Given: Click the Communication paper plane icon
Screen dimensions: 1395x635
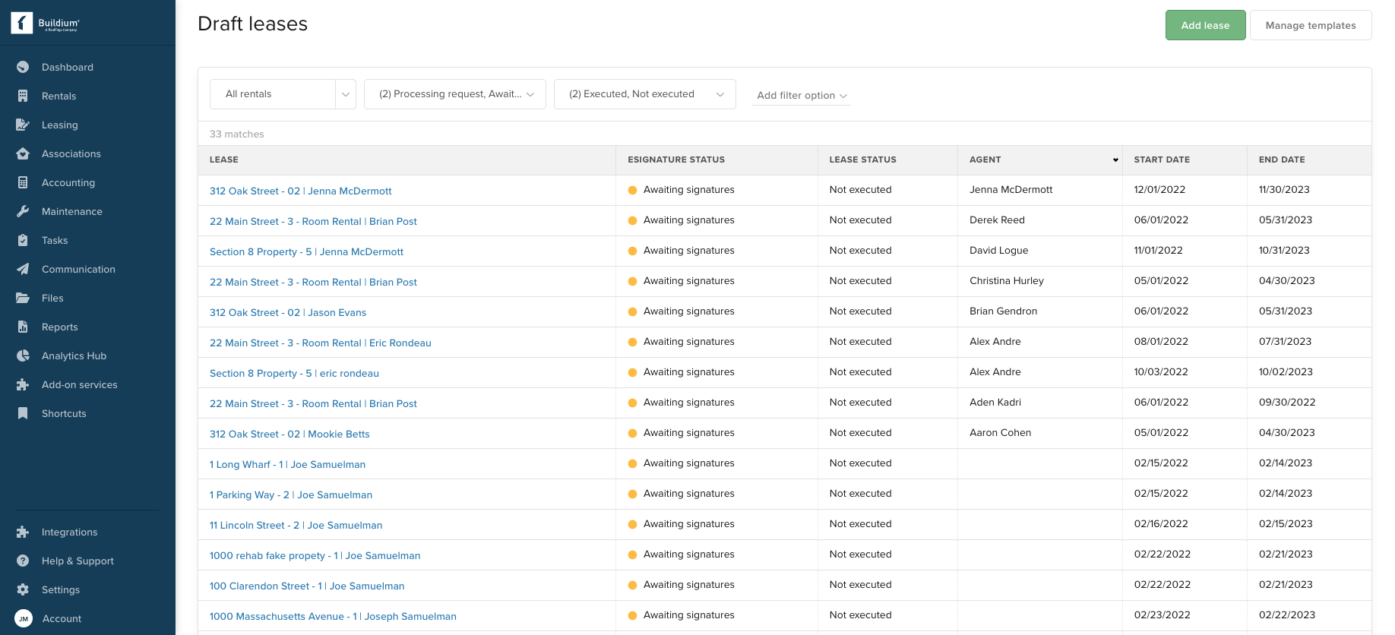Looking at the screenshot, I should (23, 269).
